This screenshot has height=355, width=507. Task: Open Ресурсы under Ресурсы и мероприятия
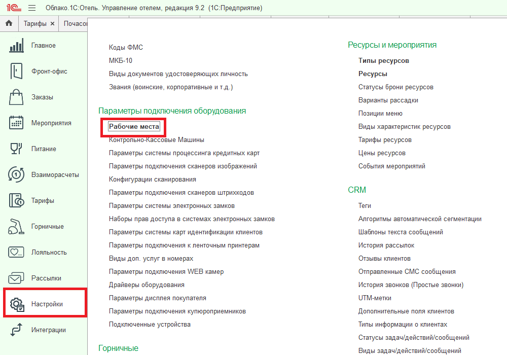coord(373,74)
